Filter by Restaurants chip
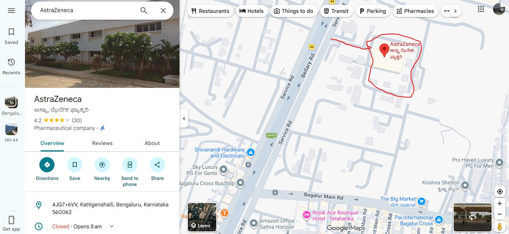The height and width of the screenshot is (234, 509). point(210,11)
